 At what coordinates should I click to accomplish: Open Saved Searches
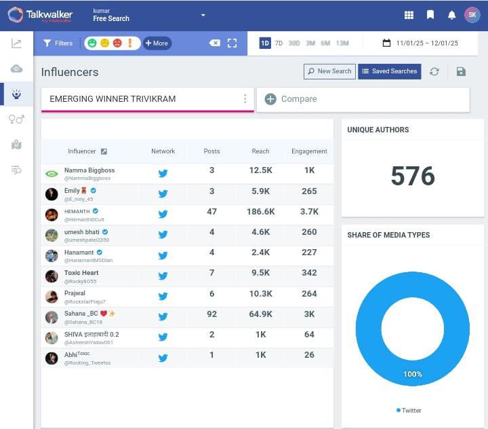[x=389, y=71]
